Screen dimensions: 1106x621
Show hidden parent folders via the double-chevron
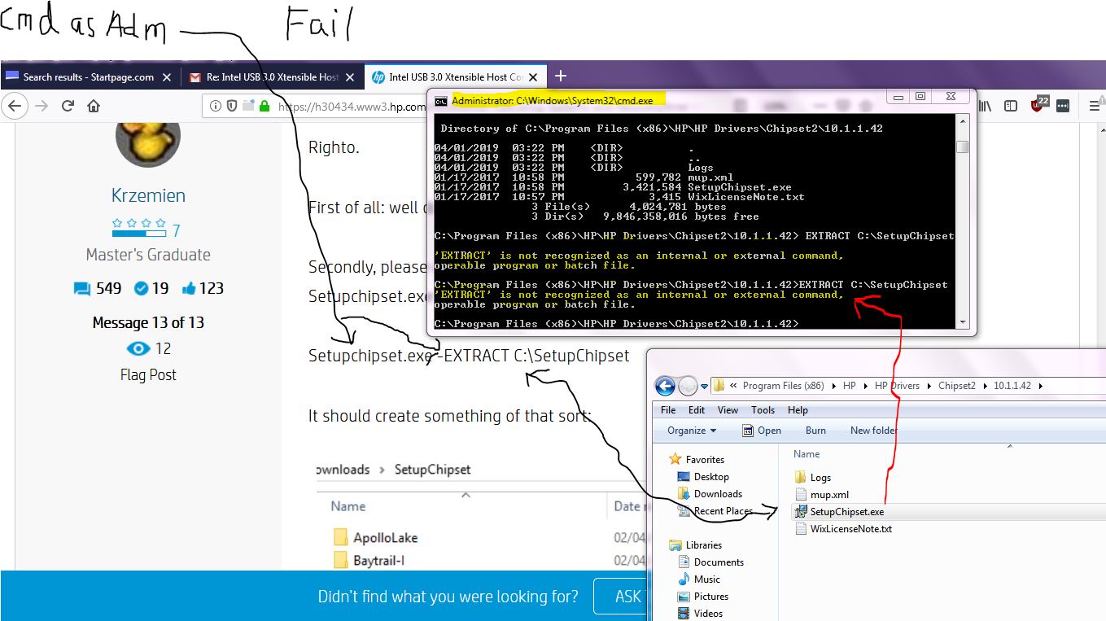tap(734, 386)
